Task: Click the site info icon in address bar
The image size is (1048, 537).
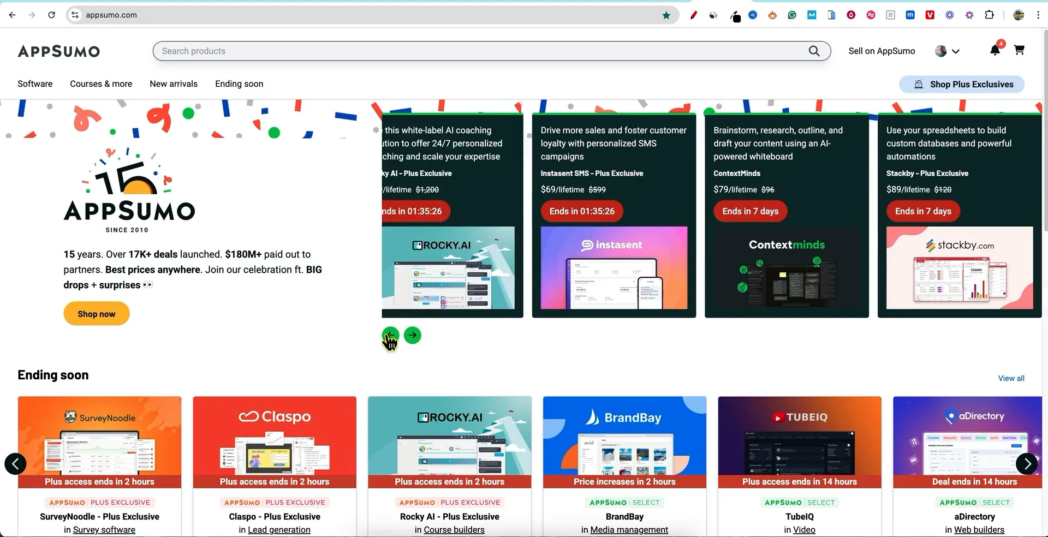Action: pos(75,15)
